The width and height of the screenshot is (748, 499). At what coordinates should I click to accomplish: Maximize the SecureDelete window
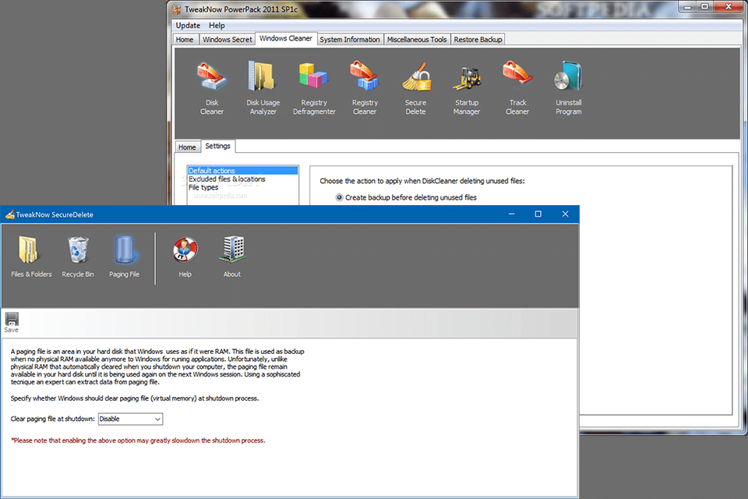538,214
